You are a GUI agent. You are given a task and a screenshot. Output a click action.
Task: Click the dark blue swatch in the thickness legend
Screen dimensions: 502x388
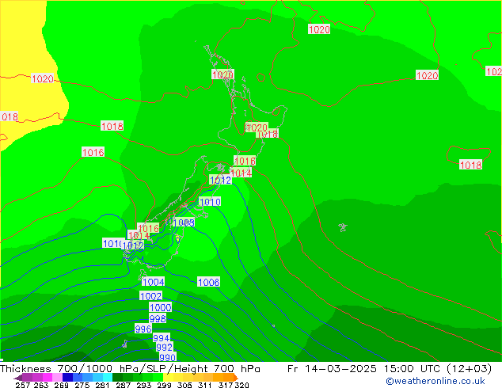(x=67, y=378)
